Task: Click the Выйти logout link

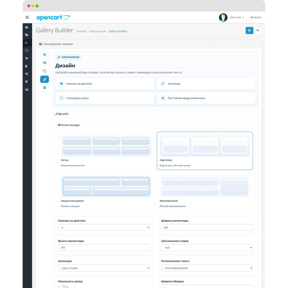Action: (256, 17)
